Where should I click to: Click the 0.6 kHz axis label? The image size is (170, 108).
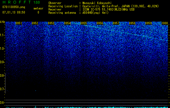point(2,103)
